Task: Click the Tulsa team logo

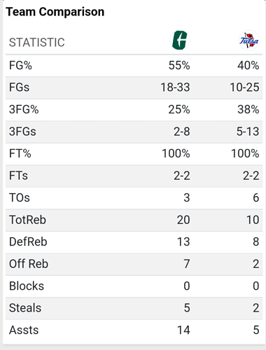Action: pos(248,40)
